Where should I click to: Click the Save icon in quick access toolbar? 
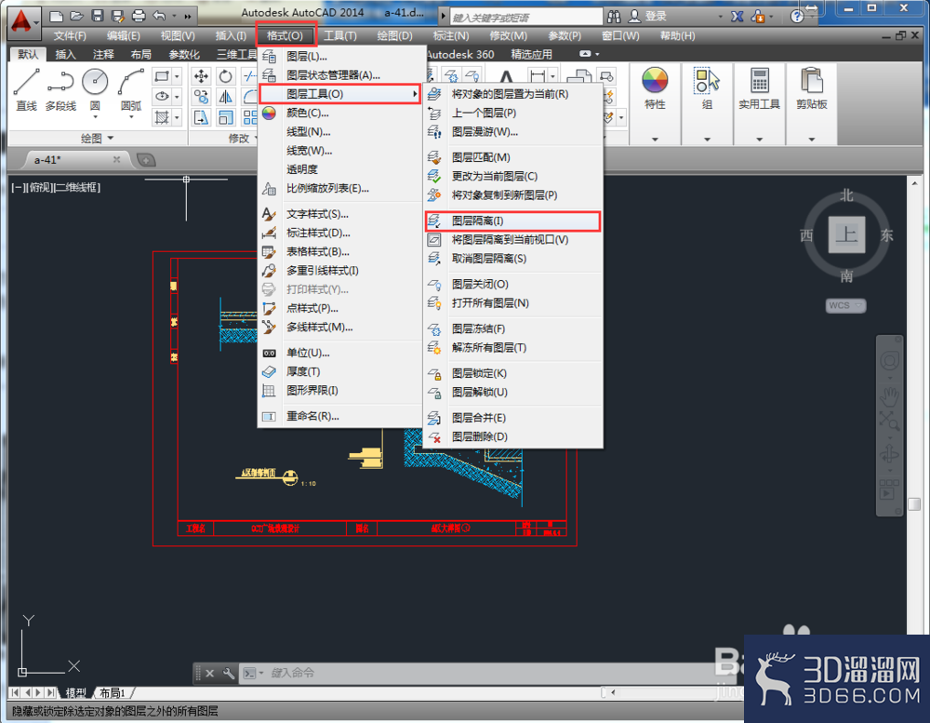(98, 16)
